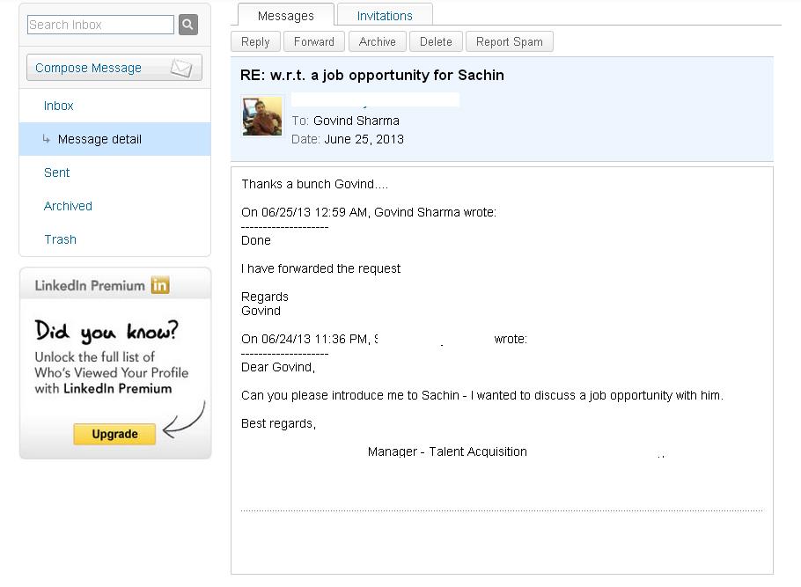Reply to this message

[255, 41]
